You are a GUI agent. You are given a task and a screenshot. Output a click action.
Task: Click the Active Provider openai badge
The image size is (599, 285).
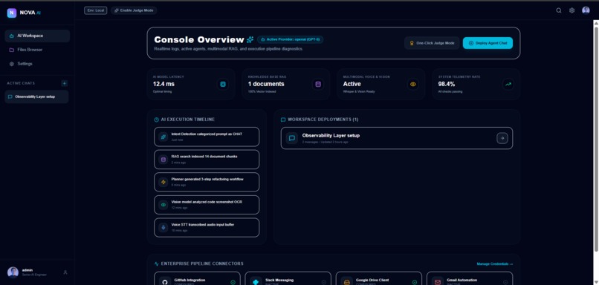[291, 39]
